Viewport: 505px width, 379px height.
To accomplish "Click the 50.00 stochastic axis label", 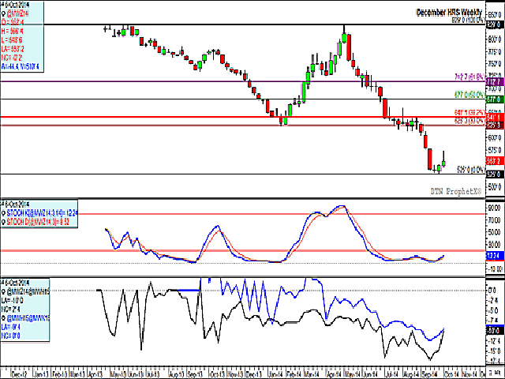I will (x=495, y=232).
